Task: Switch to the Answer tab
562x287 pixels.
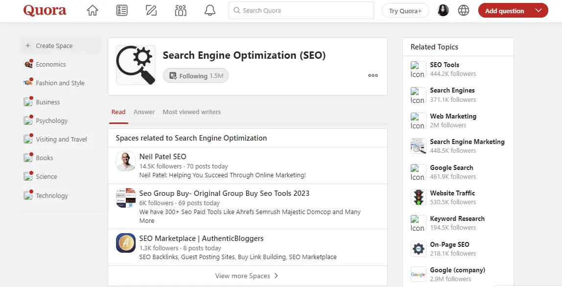Action: click(x=144, y=112)
